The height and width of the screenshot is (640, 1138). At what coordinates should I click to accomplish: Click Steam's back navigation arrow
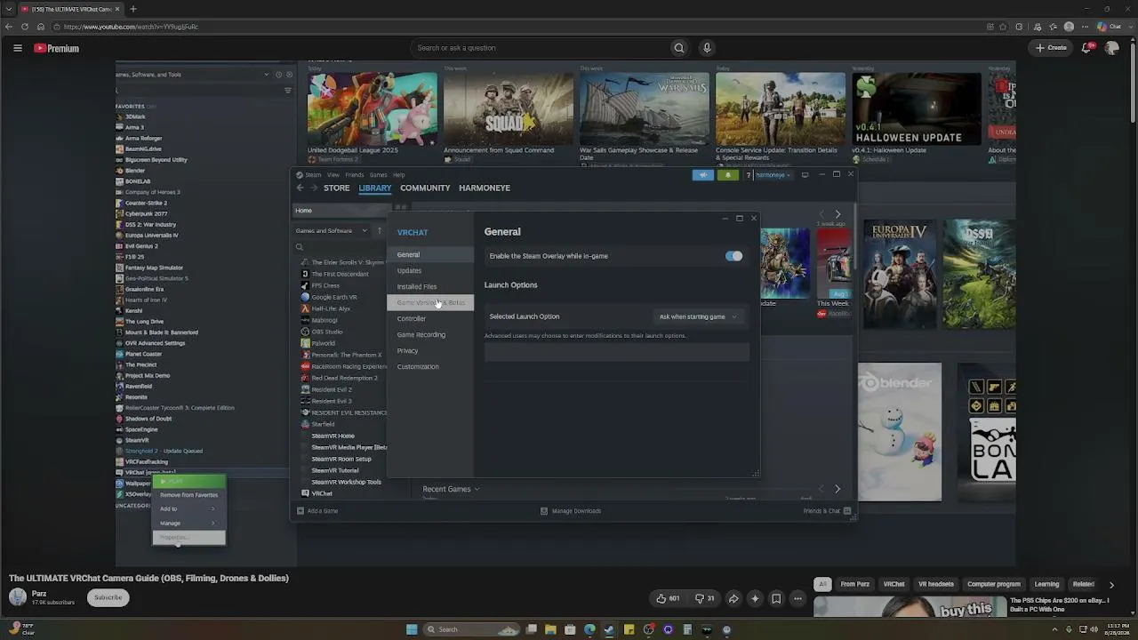point(300,188)
